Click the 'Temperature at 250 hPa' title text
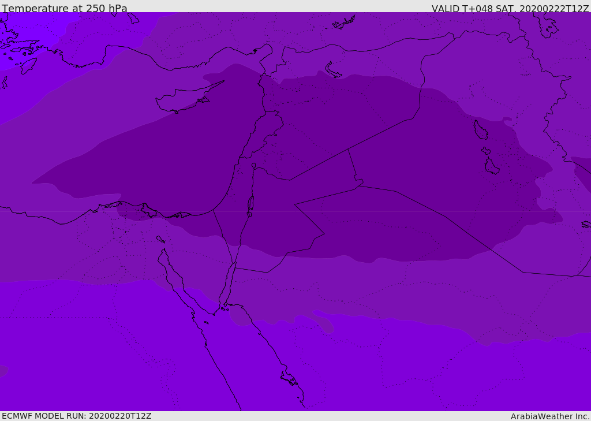Screen dimensions: 591x421 point(65,8)
